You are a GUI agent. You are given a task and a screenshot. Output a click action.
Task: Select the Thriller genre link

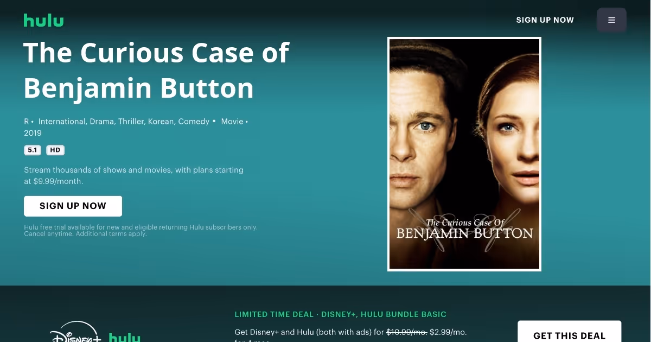pyautogui.click(x=132, y=122)
